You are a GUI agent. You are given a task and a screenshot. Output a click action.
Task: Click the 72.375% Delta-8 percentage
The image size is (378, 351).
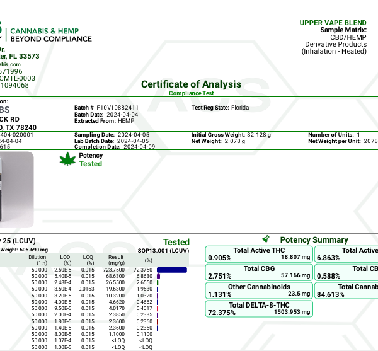coord(222,313)
